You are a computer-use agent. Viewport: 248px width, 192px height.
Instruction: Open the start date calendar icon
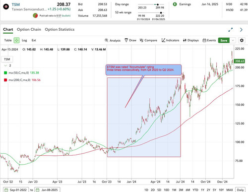tap(6, 190)
